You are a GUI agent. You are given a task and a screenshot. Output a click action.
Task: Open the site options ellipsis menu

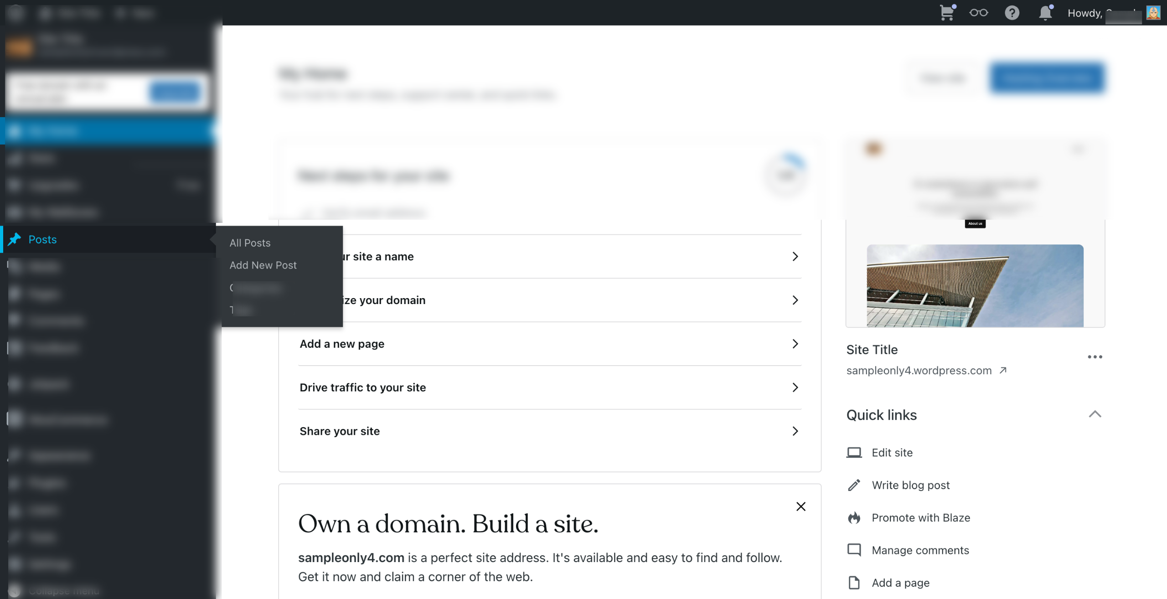(1095, 357)
